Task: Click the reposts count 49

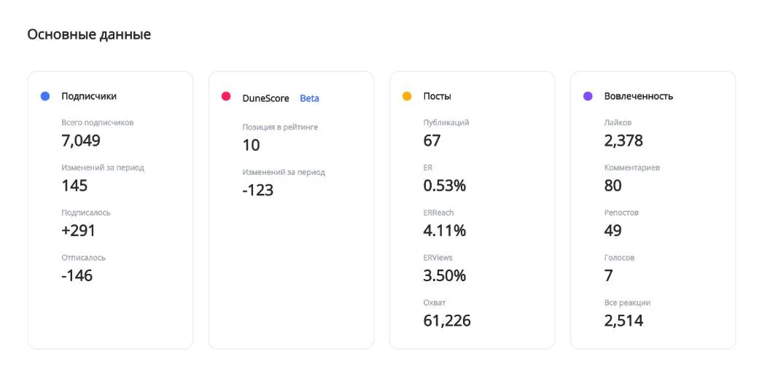Action: [612, 231]
